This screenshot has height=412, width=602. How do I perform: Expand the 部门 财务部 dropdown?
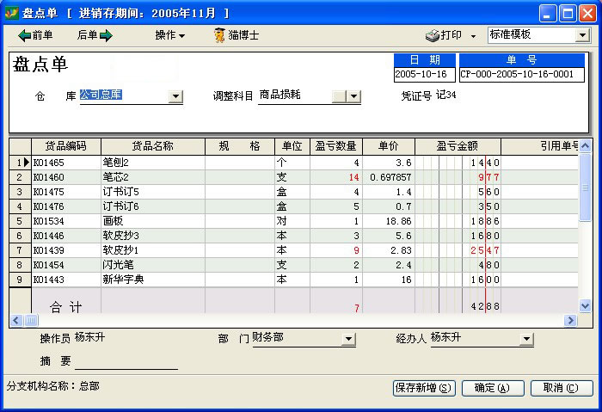coord(348,339)
